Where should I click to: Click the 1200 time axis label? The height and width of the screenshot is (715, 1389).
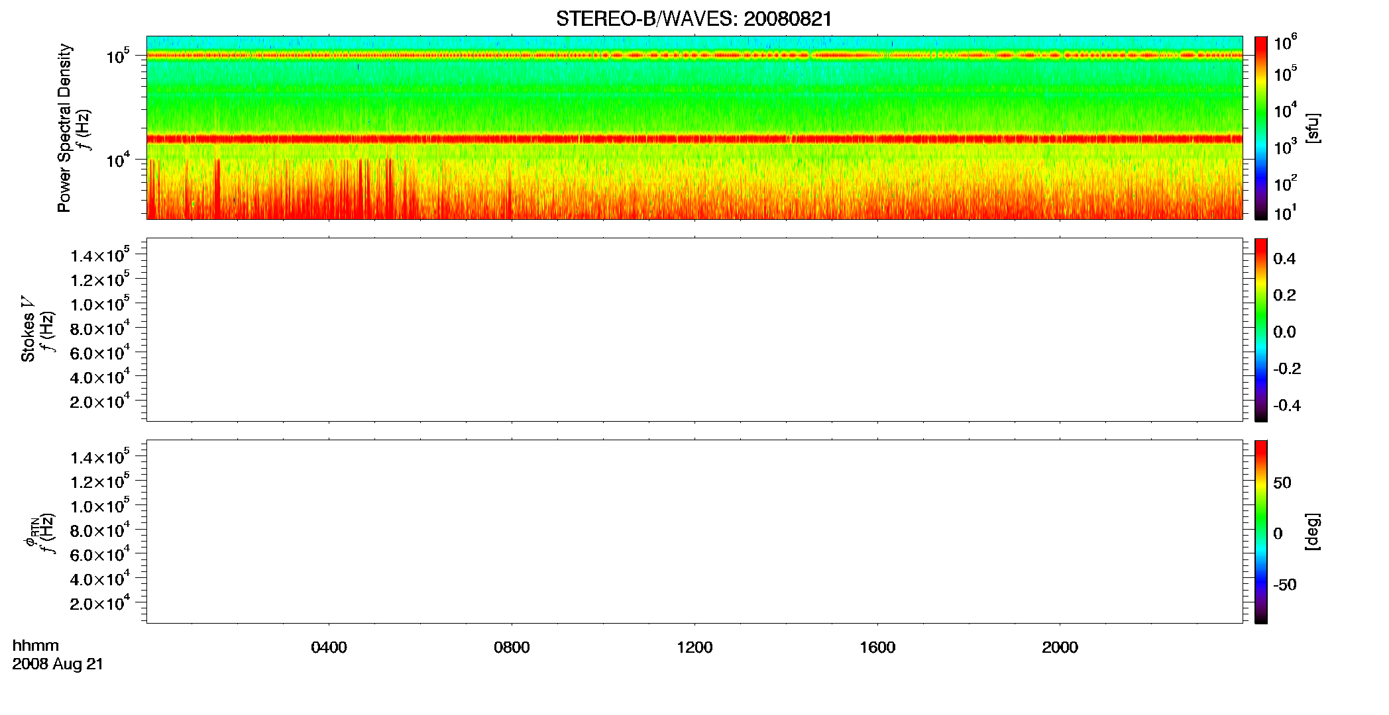pyautogui.click(x=694, y=647)
